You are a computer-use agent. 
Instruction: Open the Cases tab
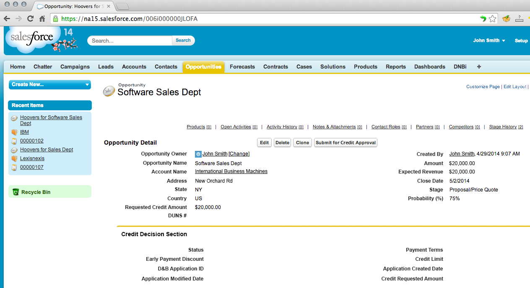click(x=304, y=67)
